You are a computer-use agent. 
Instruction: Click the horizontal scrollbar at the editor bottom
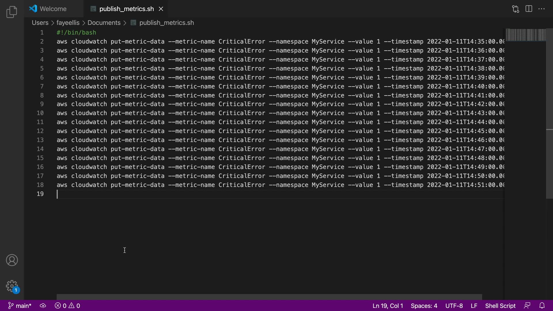click(269, 297)
